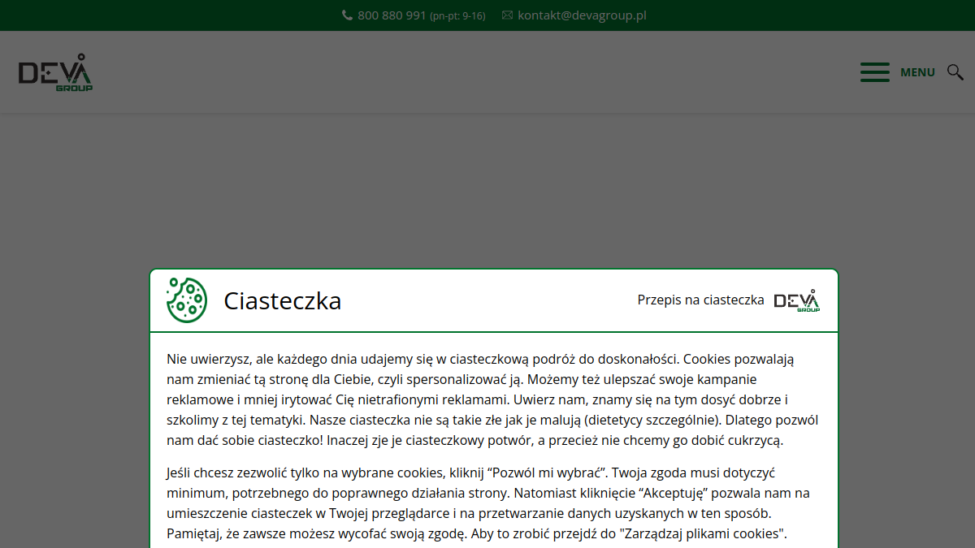The width and height of the screenshot is (975, 548).
Task: Click paragraph starting "Nie uwierzysz"
Action: 492,399
